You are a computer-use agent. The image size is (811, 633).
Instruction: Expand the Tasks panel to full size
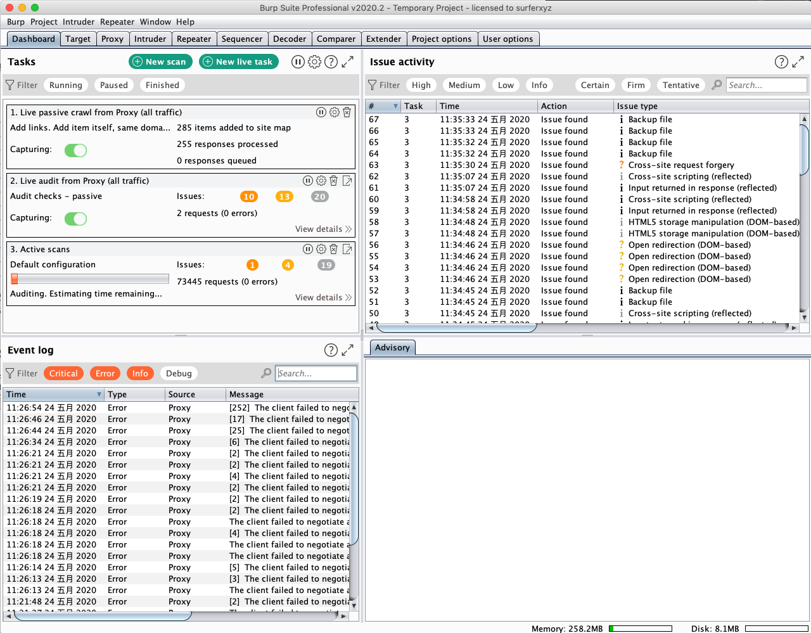[347, 61]
